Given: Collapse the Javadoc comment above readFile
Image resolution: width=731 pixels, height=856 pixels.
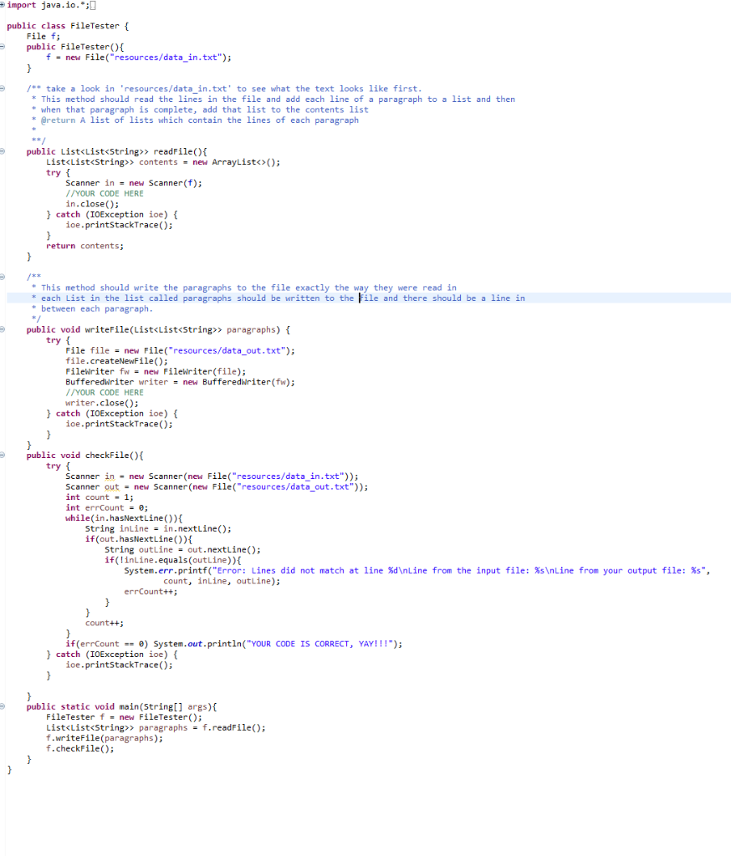Looking at the screenshot, I should coord(4,88).
